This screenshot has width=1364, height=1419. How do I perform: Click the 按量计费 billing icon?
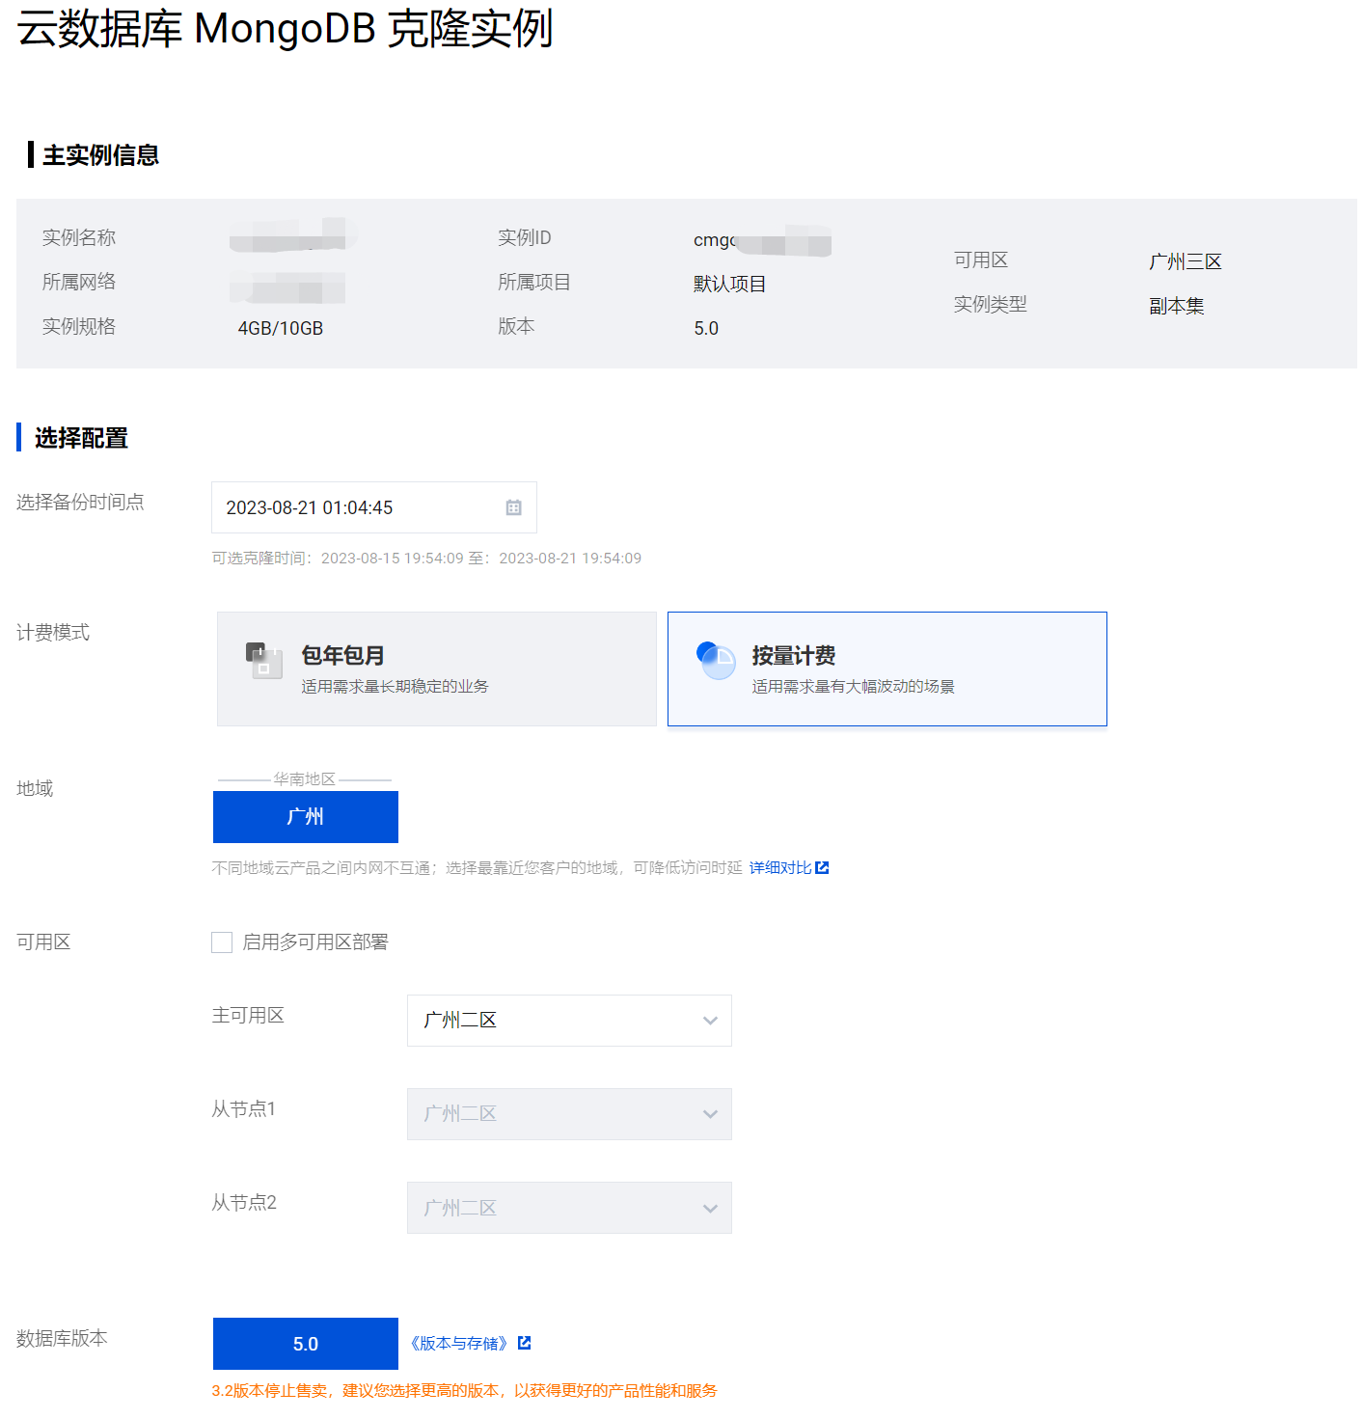(716, 660)
